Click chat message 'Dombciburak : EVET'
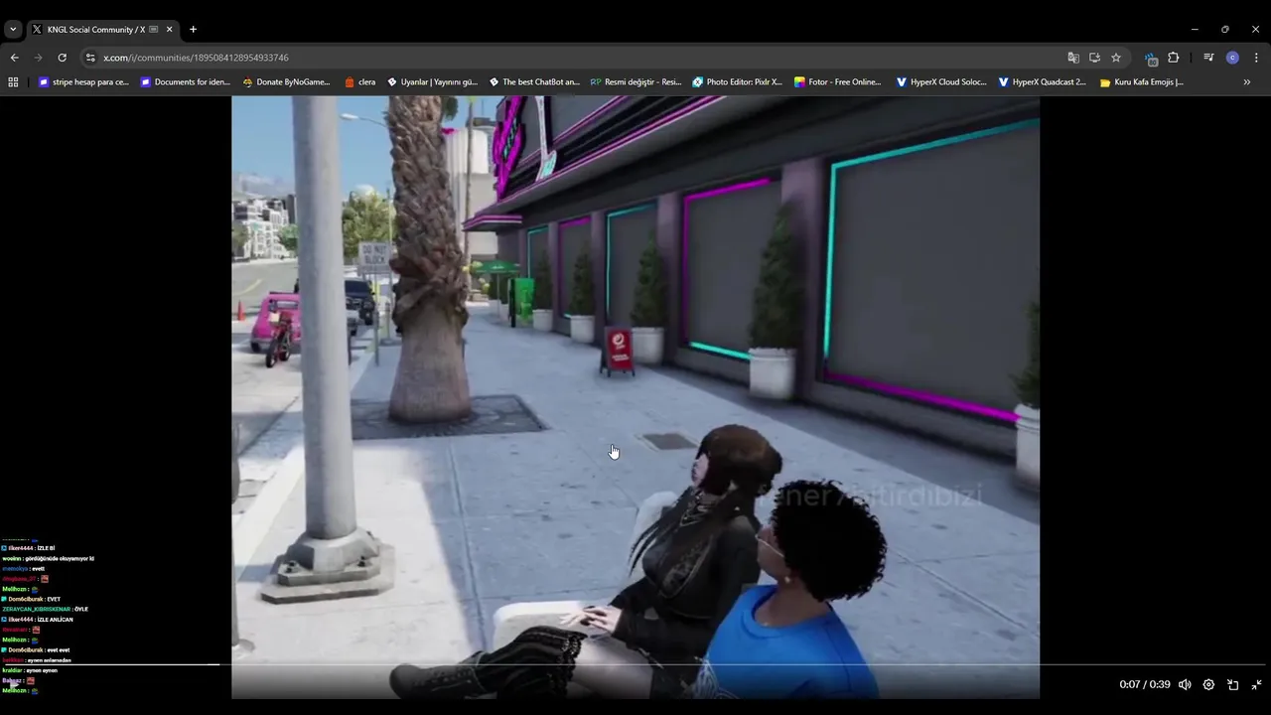 [x=32, y=599]
